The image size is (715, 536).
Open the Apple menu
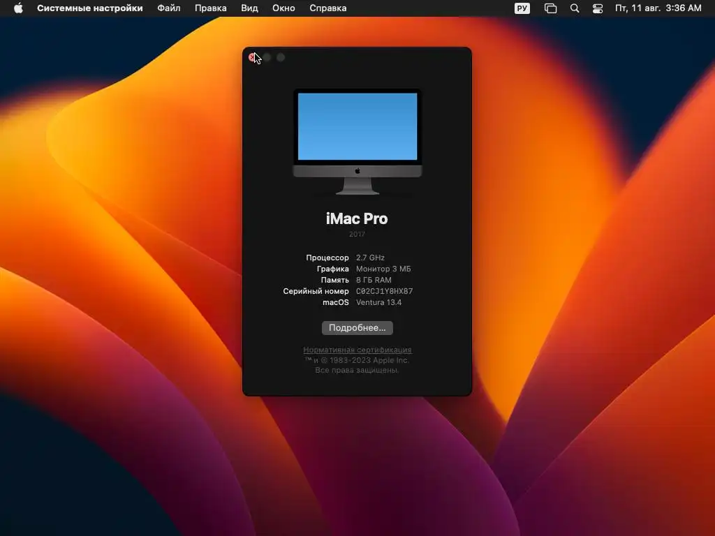[18, 8]
